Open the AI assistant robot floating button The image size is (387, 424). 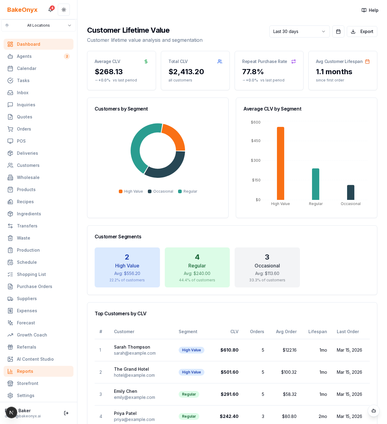click(x=374, y=411)
